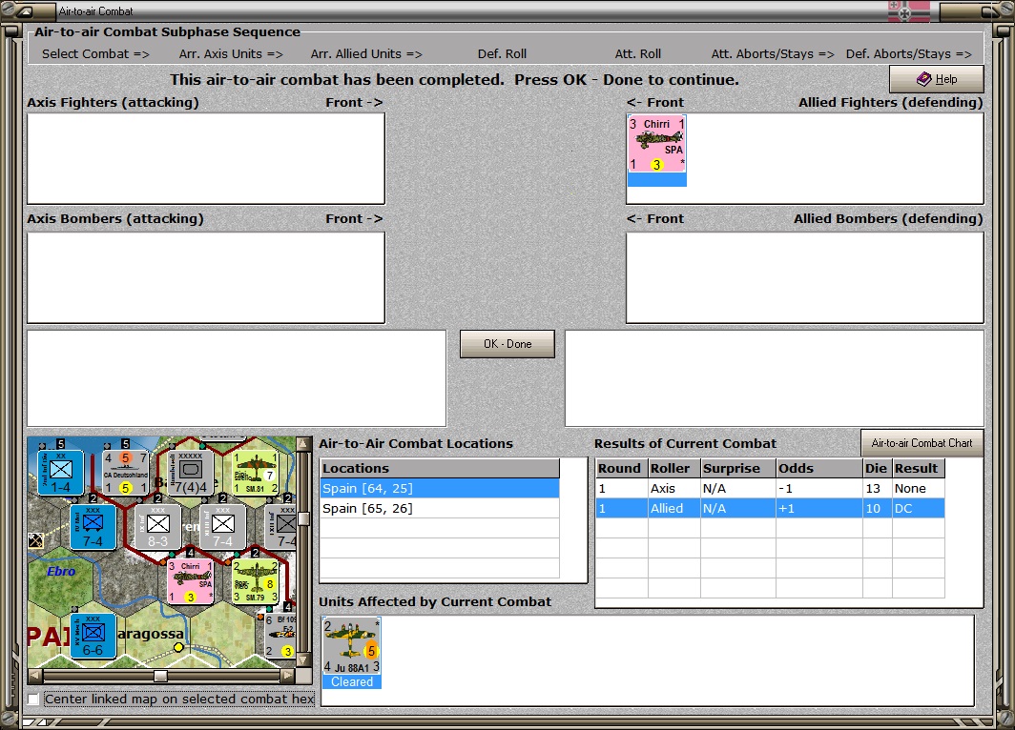
Task: Click the map scroll right arrow
Action: tap(287, 676)
